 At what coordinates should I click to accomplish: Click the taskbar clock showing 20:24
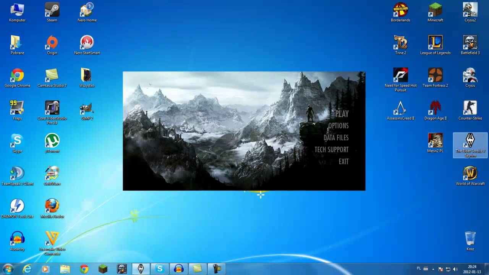coord(472,269)
